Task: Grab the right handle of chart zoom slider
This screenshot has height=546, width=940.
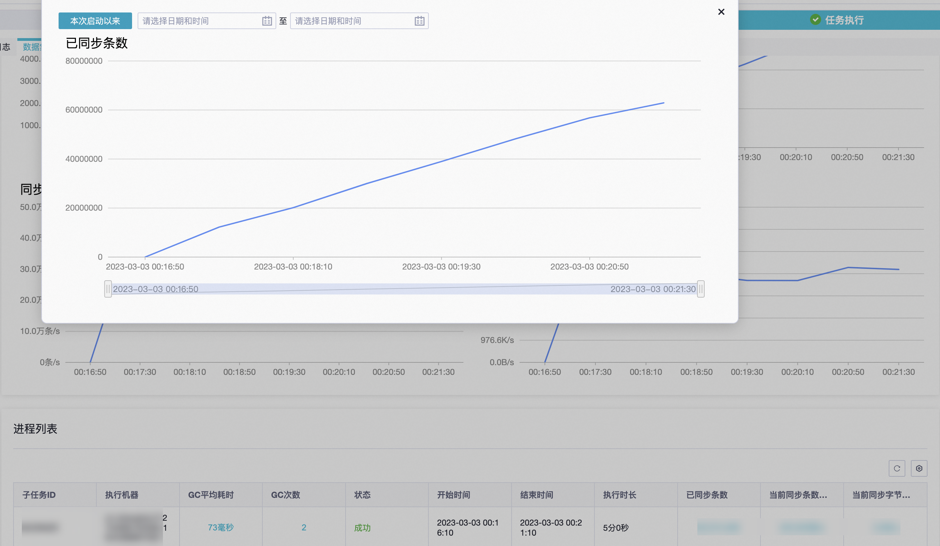Action: [x=700, y=289]
